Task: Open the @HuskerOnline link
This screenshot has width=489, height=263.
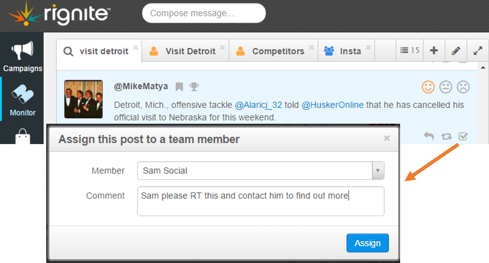Action: (x=332, y=105)
